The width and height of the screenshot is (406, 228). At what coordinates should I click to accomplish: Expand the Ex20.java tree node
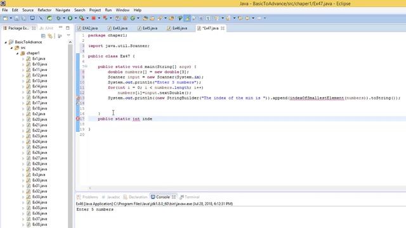(23, 120)
